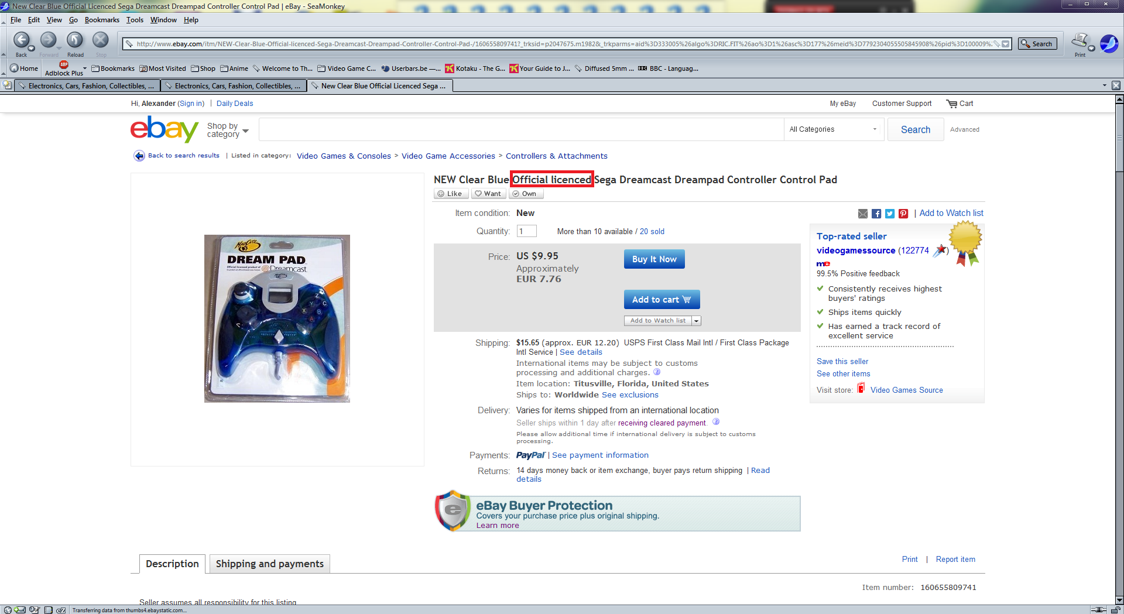The height and width of the screenshot is (614, 1124).
Task: Open the Anime bookmarks folder
Action: pos(234,68)
